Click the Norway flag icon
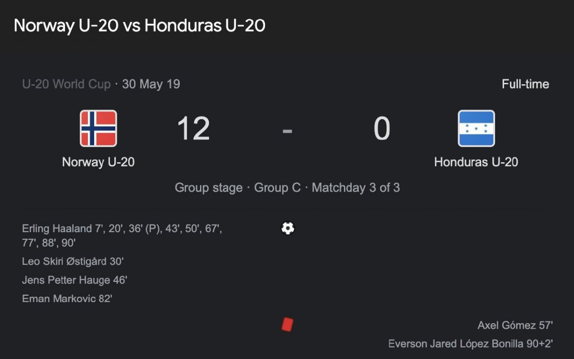574x359 pixels. coord(98,128)
